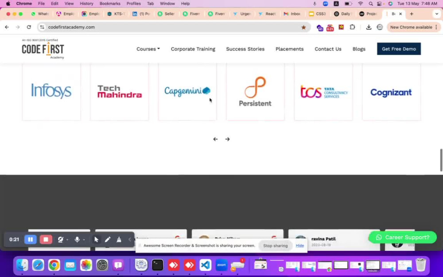Open Chrome downloads icon
443x277 pixels.
pyautogui.click(x=369, y=27)
